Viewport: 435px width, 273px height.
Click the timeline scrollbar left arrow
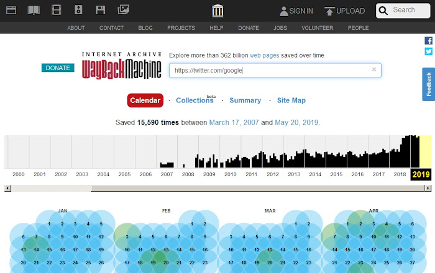[x=7, y=188]
